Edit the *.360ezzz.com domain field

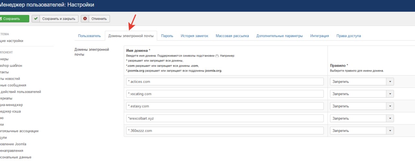tap(225, 131)
